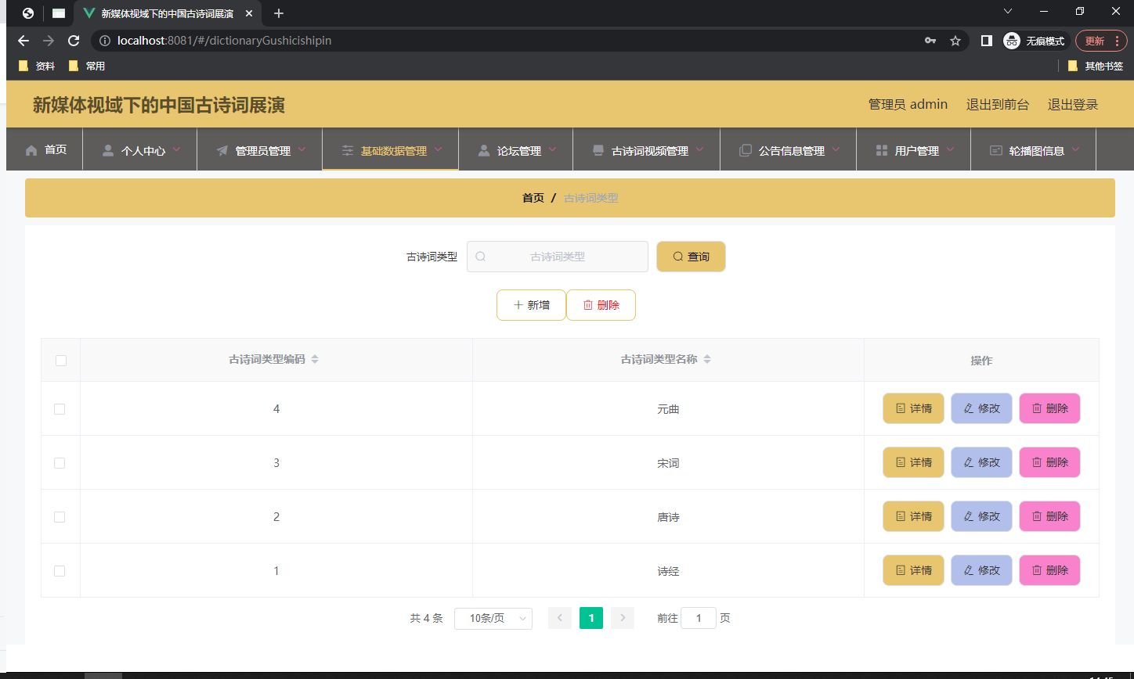The height and width of the screenshot is (679, 1134).
Task: Open the browser three-dot menu
Action: coord(1117,41)
